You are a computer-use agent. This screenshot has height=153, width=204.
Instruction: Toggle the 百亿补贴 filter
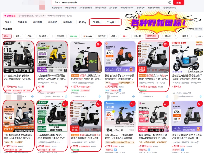[87, 36]
